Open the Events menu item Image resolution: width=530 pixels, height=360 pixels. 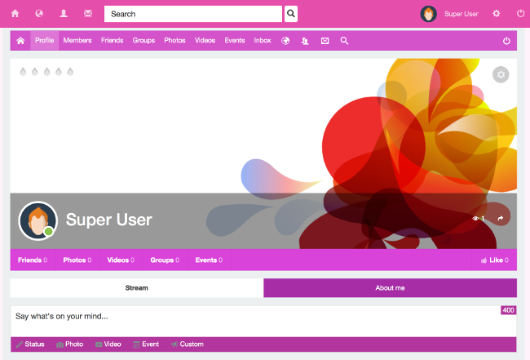click(x=235, y=40)
